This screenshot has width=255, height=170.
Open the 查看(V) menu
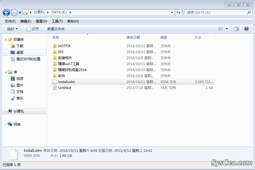[x=41, y=21]
